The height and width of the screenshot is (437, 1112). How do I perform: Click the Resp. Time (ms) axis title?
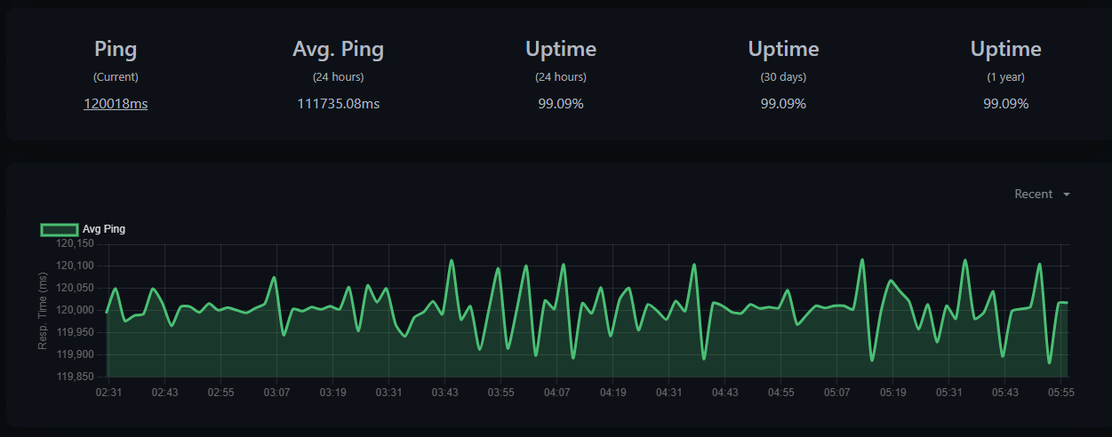coord(43,310)
